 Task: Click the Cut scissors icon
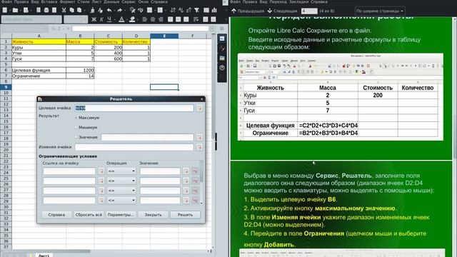click(64, 10)
